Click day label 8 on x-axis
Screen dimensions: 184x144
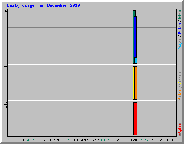tap(50, 140)
